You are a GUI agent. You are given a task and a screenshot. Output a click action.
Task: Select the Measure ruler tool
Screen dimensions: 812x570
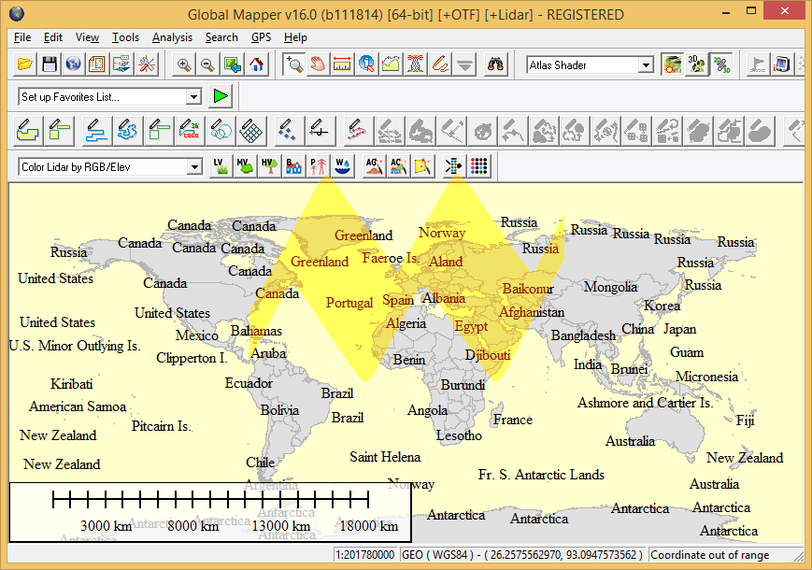point(342,64)
